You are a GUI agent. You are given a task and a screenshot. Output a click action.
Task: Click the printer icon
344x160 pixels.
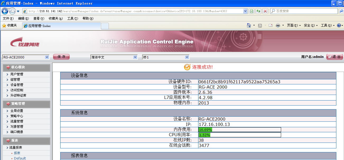[278, 25]
